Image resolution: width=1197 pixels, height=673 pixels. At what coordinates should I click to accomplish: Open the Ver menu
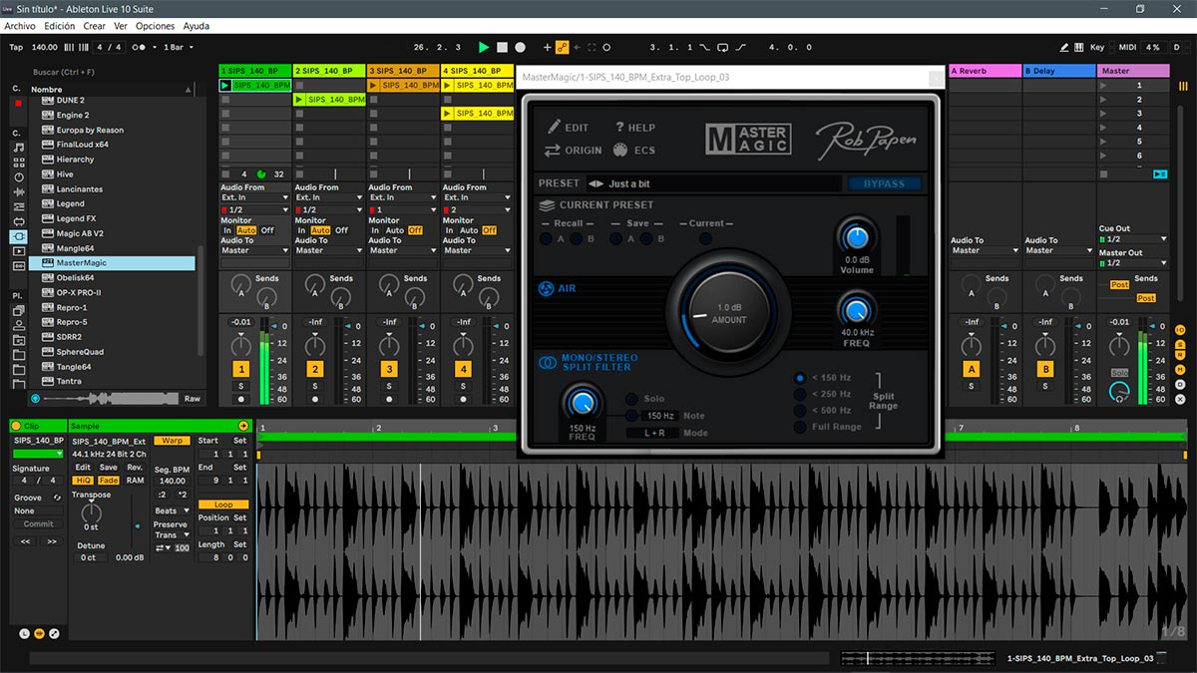121,26
